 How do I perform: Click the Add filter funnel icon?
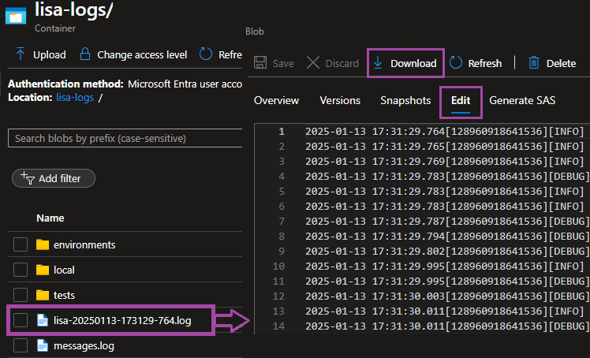pos(28,178)
